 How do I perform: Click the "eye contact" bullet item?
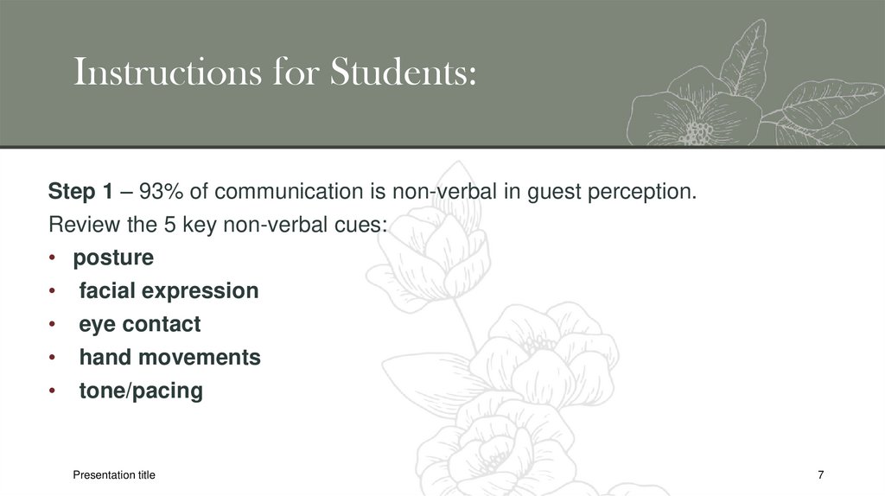click(140, 324)
